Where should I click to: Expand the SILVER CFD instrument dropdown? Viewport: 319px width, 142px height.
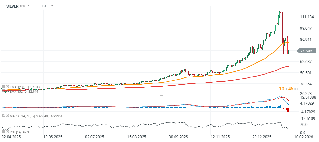28,6
